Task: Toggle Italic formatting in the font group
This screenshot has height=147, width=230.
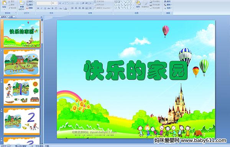Action: point(41,8)
